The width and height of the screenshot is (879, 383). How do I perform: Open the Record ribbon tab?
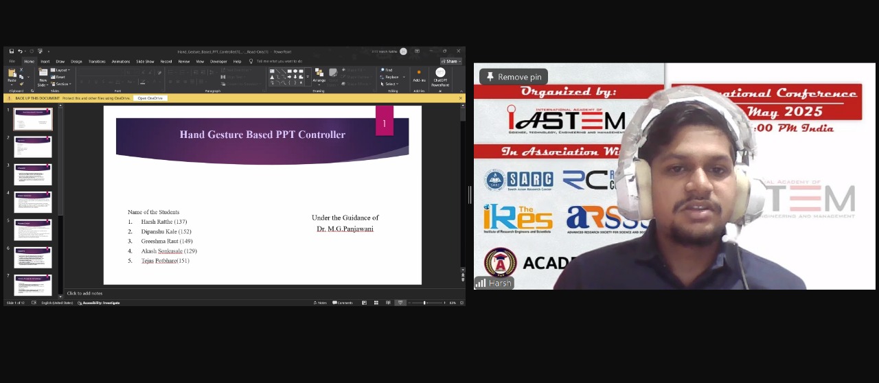click(166, 61)
